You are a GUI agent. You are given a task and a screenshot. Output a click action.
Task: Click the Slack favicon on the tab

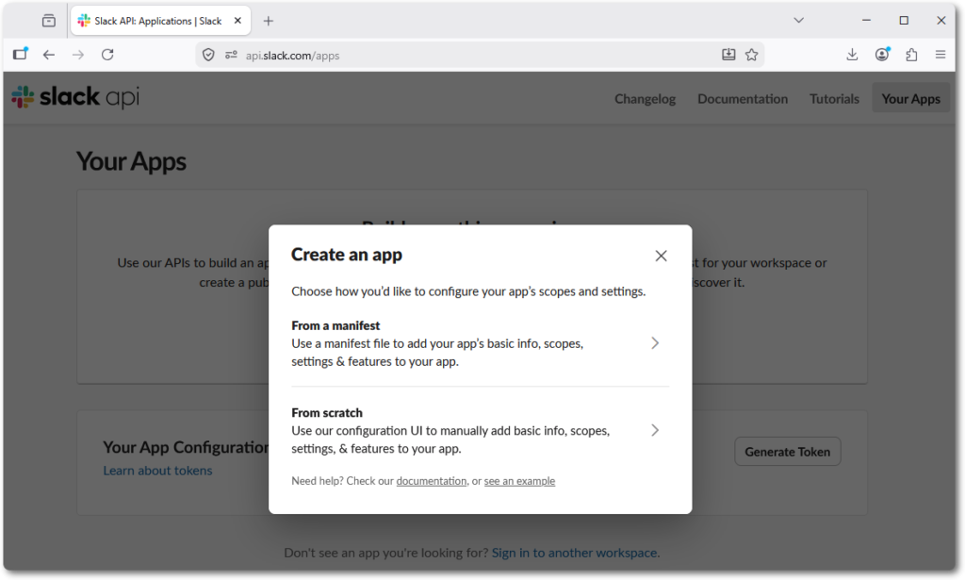pos(84,21)
